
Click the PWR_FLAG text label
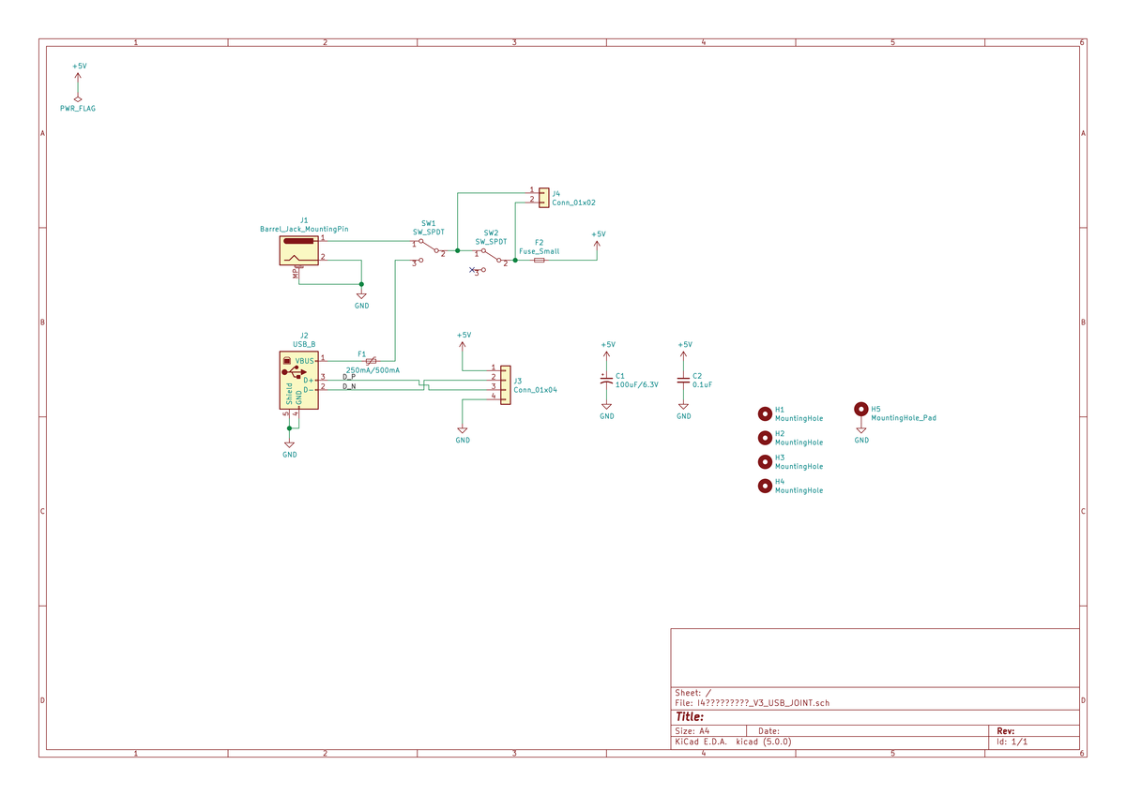[x=78, y=109]
